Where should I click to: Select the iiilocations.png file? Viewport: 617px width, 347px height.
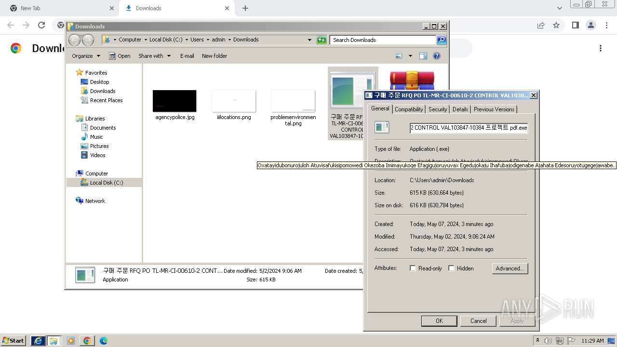pos(234,105)
